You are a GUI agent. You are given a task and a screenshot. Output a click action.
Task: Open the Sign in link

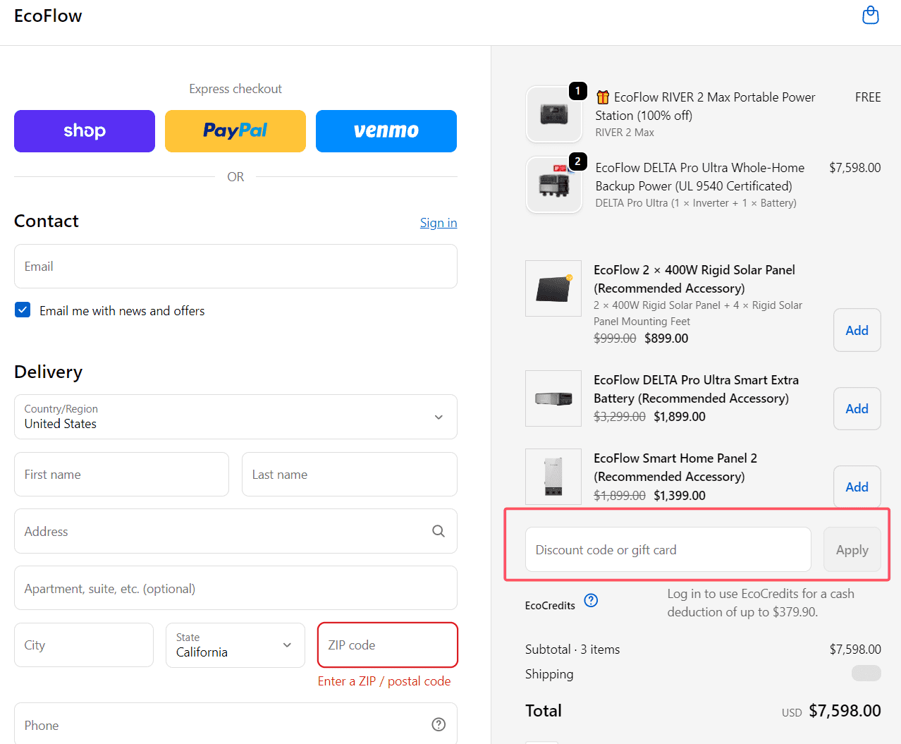point(439,223)
